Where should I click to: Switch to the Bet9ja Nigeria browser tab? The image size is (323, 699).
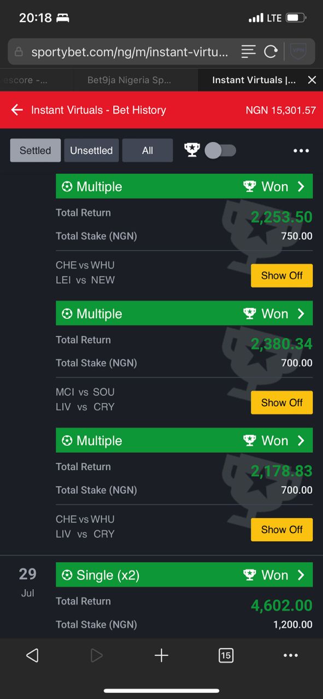coord(129,80)
